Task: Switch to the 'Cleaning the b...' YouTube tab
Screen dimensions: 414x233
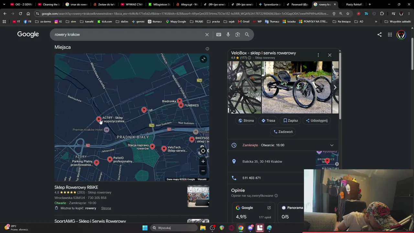Action: pos(49,5)
